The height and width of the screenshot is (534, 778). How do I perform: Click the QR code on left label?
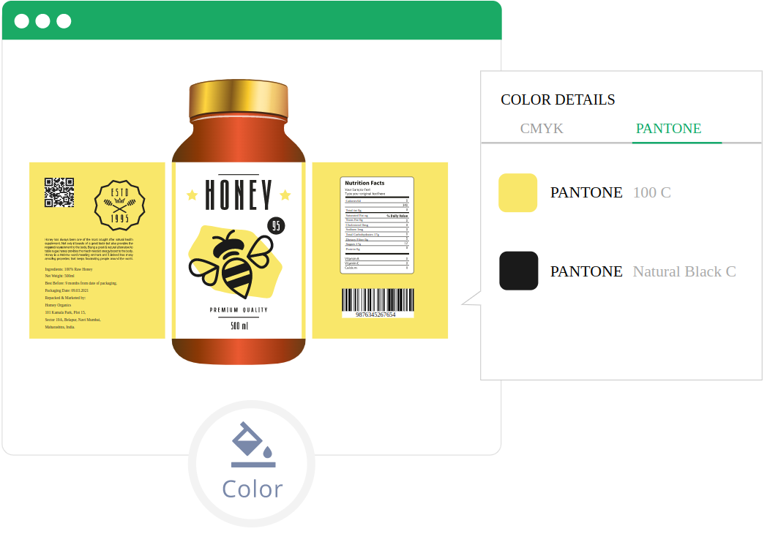(59, 192)
